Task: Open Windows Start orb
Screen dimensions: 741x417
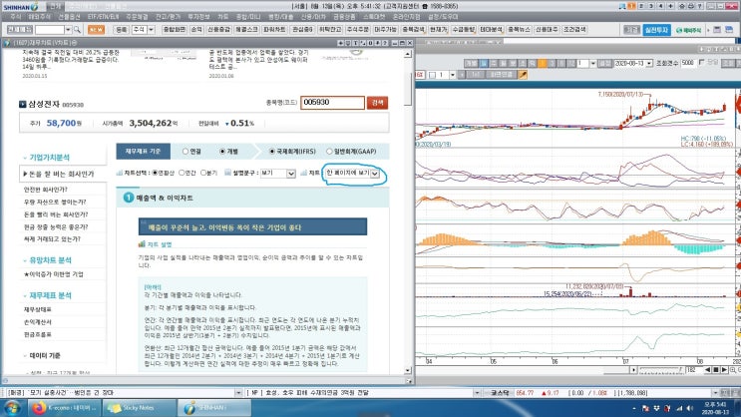Action: click(12, 408)
